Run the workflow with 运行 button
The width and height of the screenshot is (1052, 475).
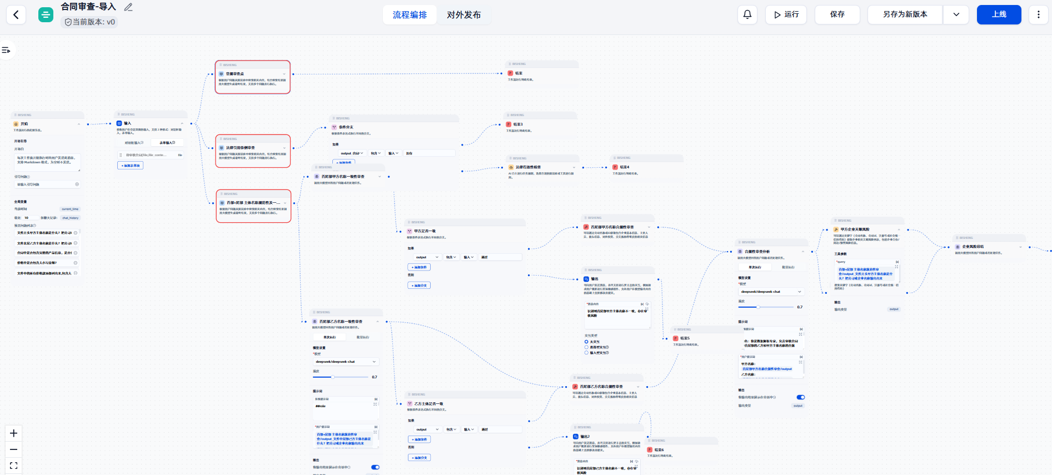(787, 14)
